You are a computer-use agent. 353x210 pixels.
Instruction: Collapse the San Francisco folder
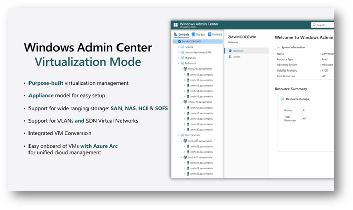[178, 135]
